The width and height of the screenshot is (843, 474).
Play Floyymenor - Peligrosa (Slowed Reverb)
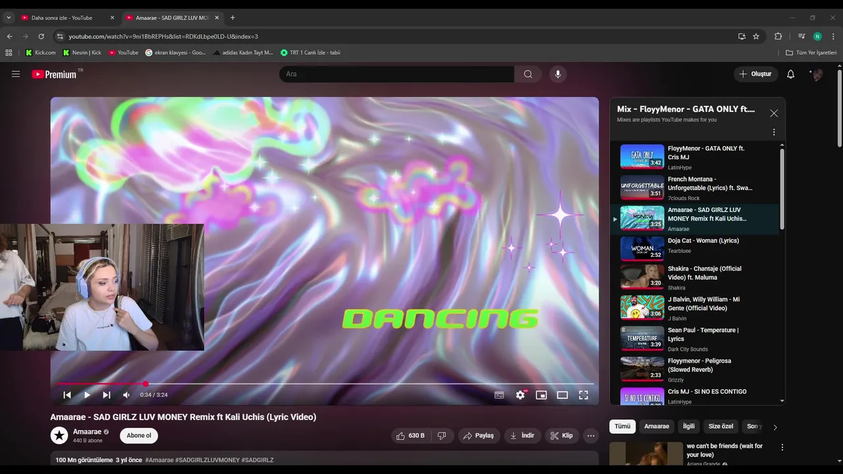click(695, 370)
